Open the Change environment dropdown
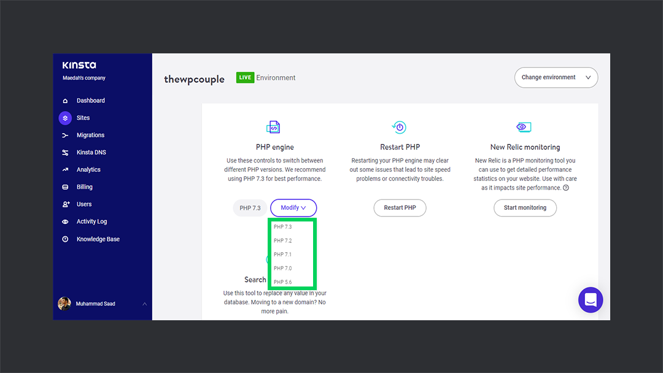The width and height of the screenshot is (663, 373). [x=556, y=78]
